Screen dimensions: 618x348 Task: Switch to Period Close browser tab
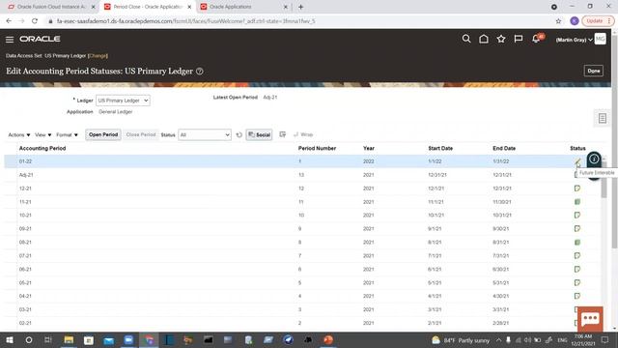(148, 7)
